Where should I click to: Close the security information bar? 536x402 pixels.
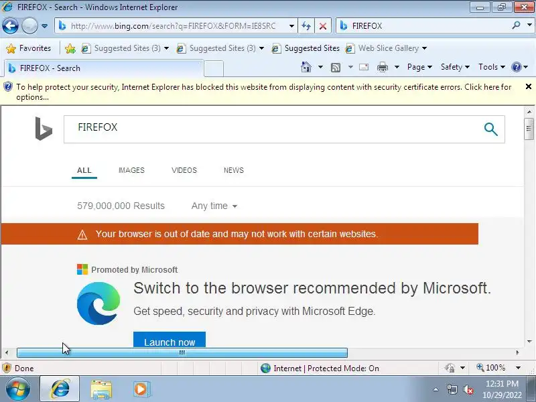click(528, 87)
